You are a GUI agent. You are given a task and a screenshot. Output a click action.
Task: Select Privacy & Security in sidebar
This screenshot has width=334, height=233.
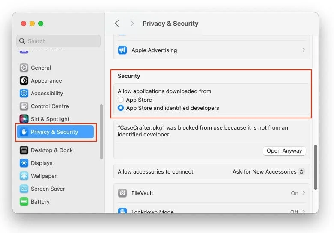[54, 132]
